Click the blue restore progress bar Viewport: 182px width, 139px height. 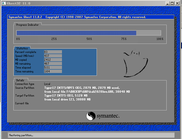pyautogui.click(x=88, y=33)
